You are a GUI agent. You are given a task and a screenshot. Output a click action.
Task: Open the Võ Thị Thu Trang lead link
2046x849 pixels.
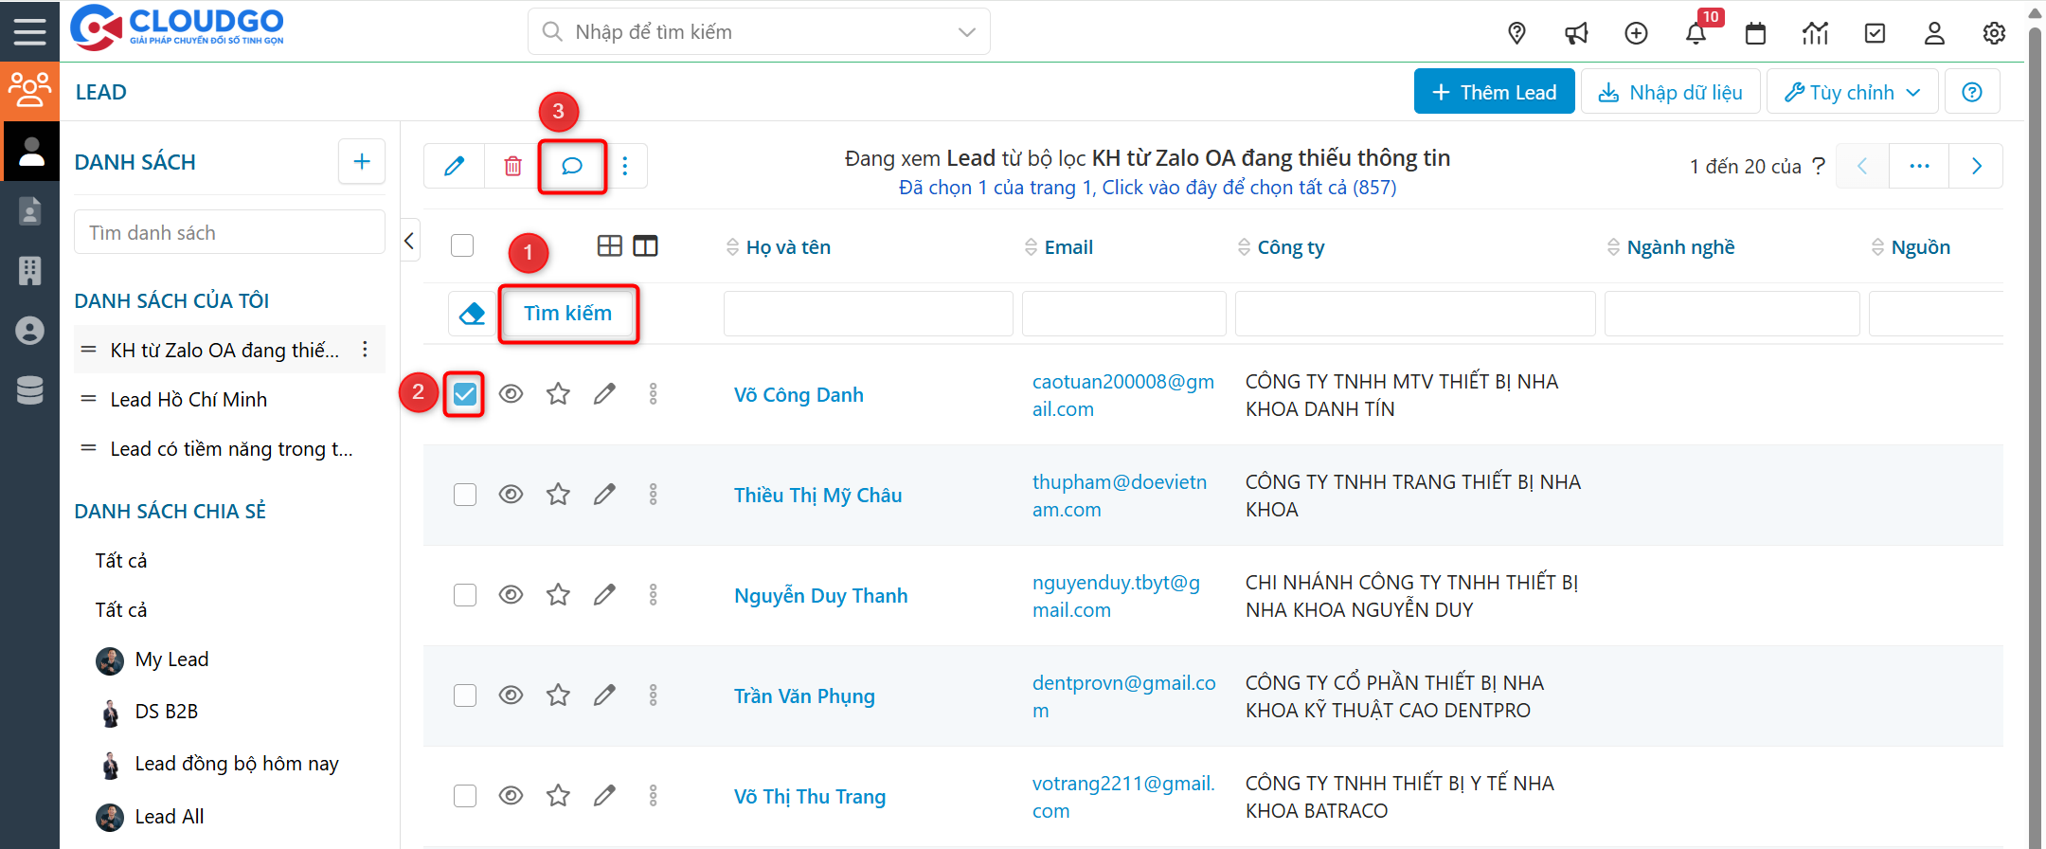click(x=809, y=797)
